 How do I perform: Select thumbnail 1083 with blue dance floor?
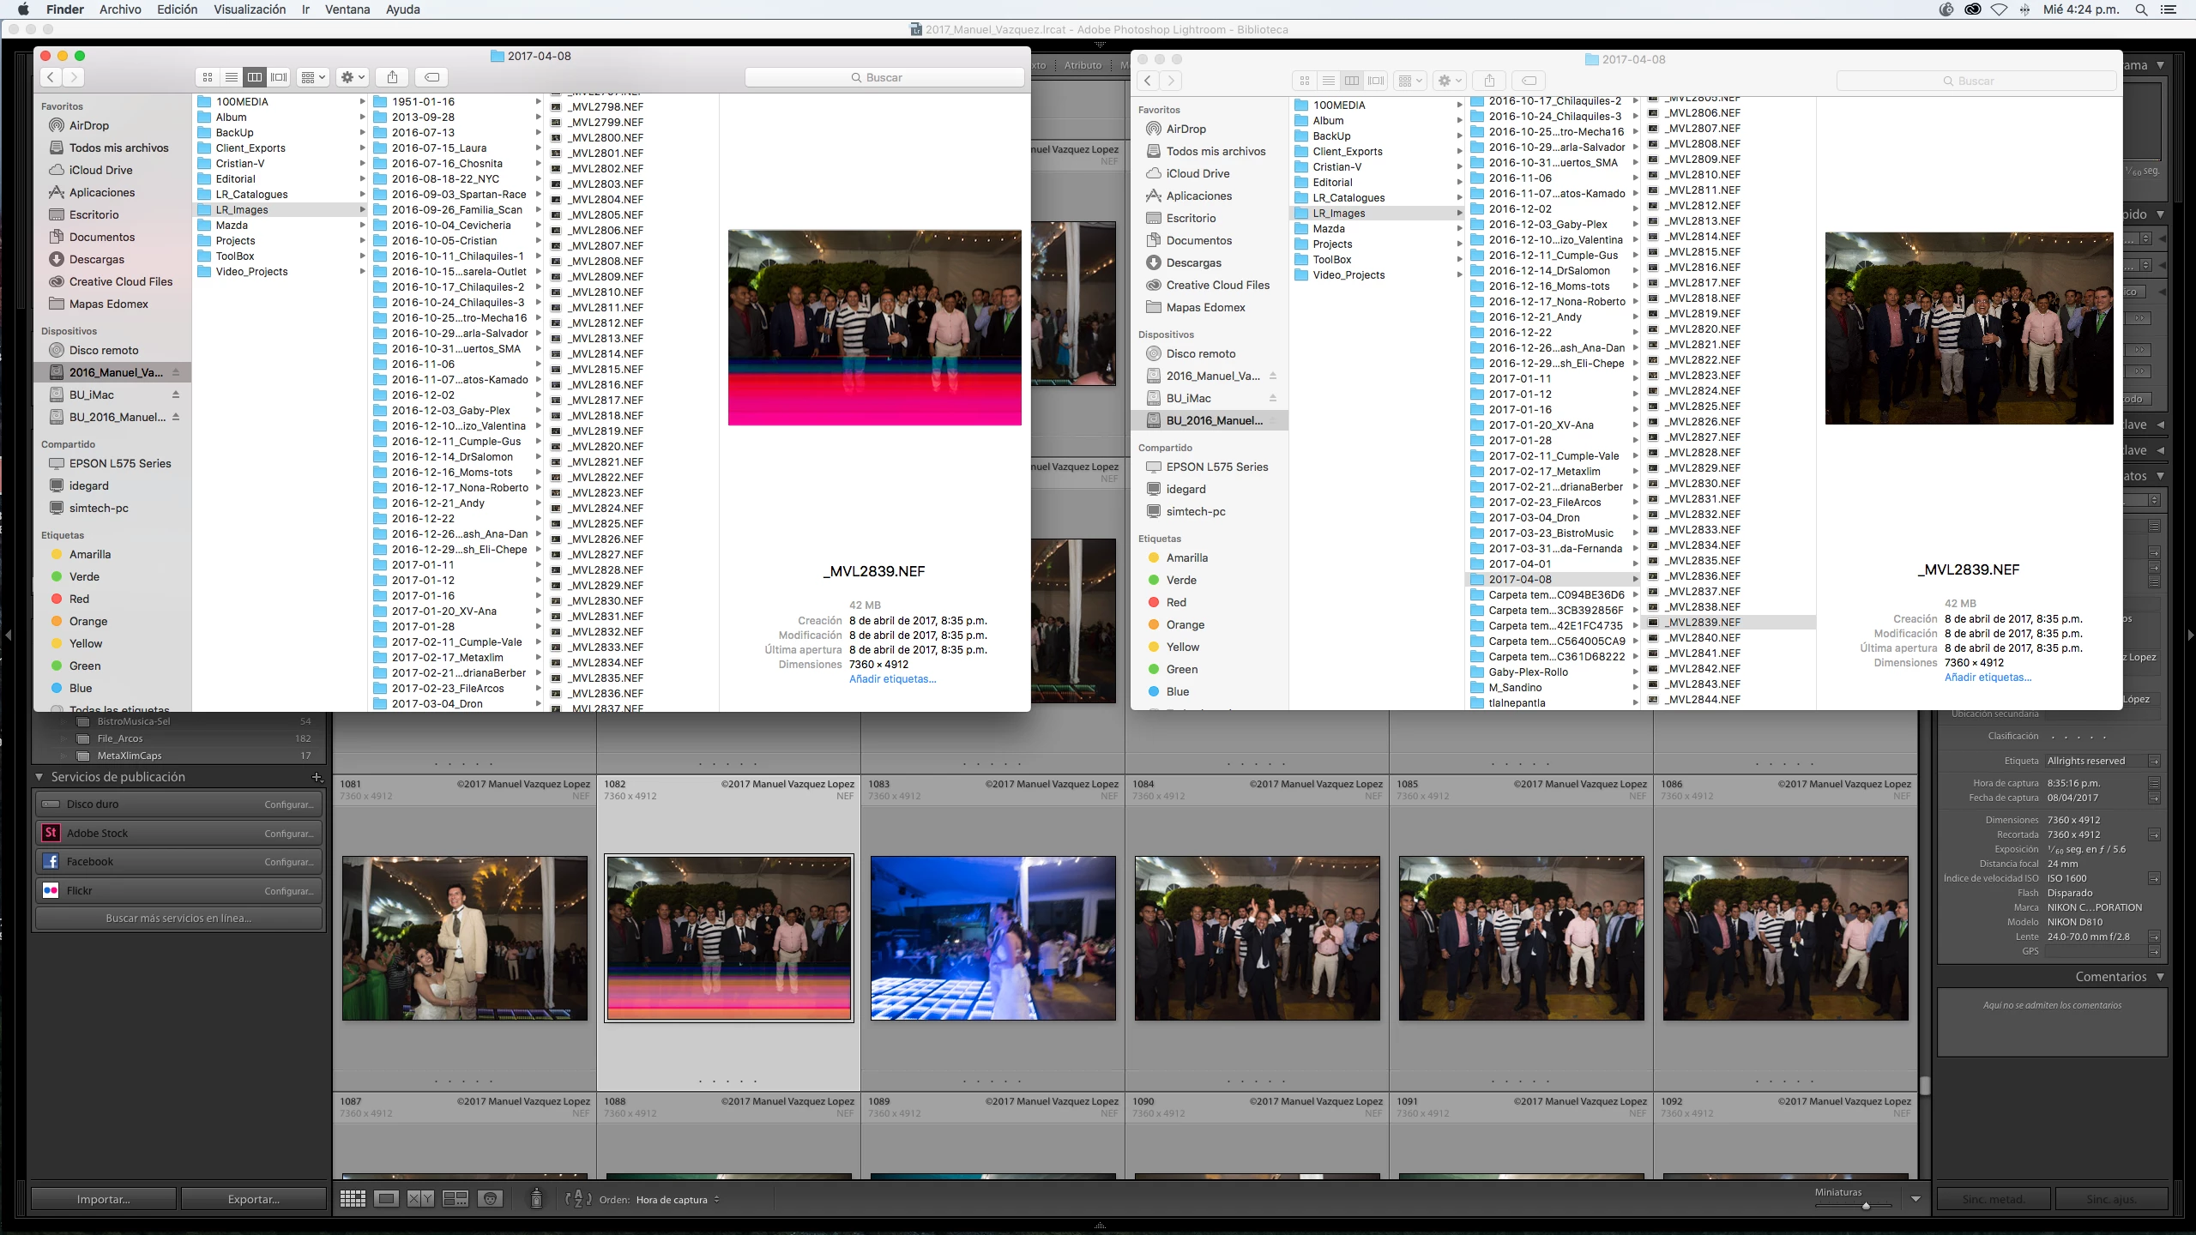[x=992, y=937]
